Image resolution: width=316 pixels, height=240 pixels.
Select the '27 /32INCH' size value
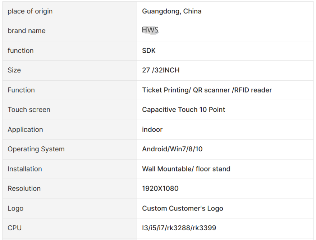click(x=161, y=70)
